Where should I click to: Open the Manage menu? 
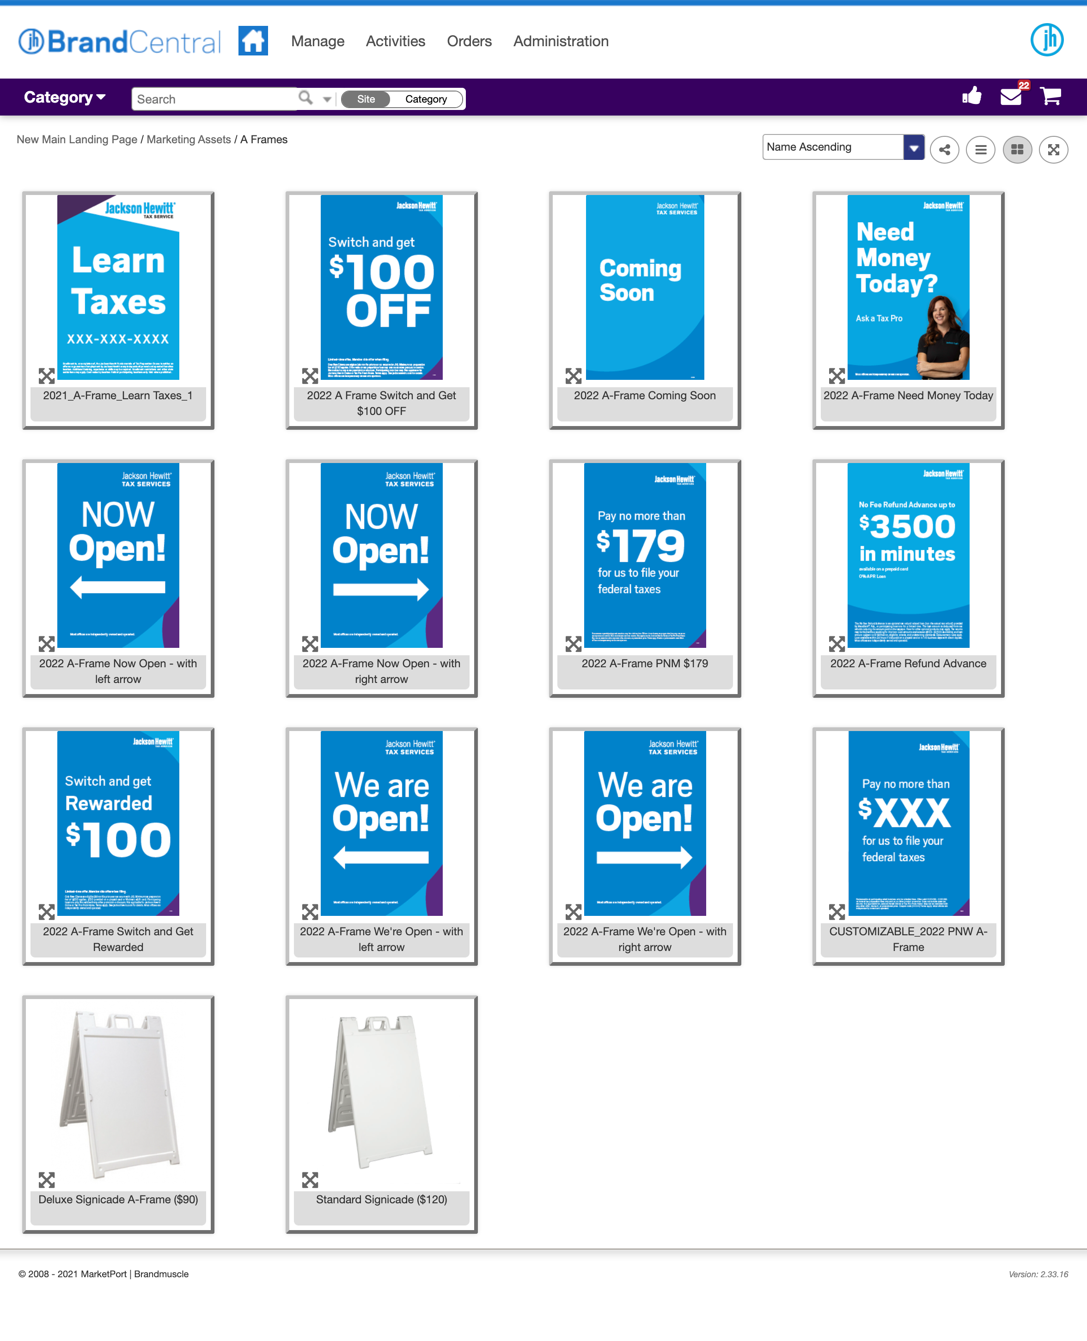tap(318, 41)
